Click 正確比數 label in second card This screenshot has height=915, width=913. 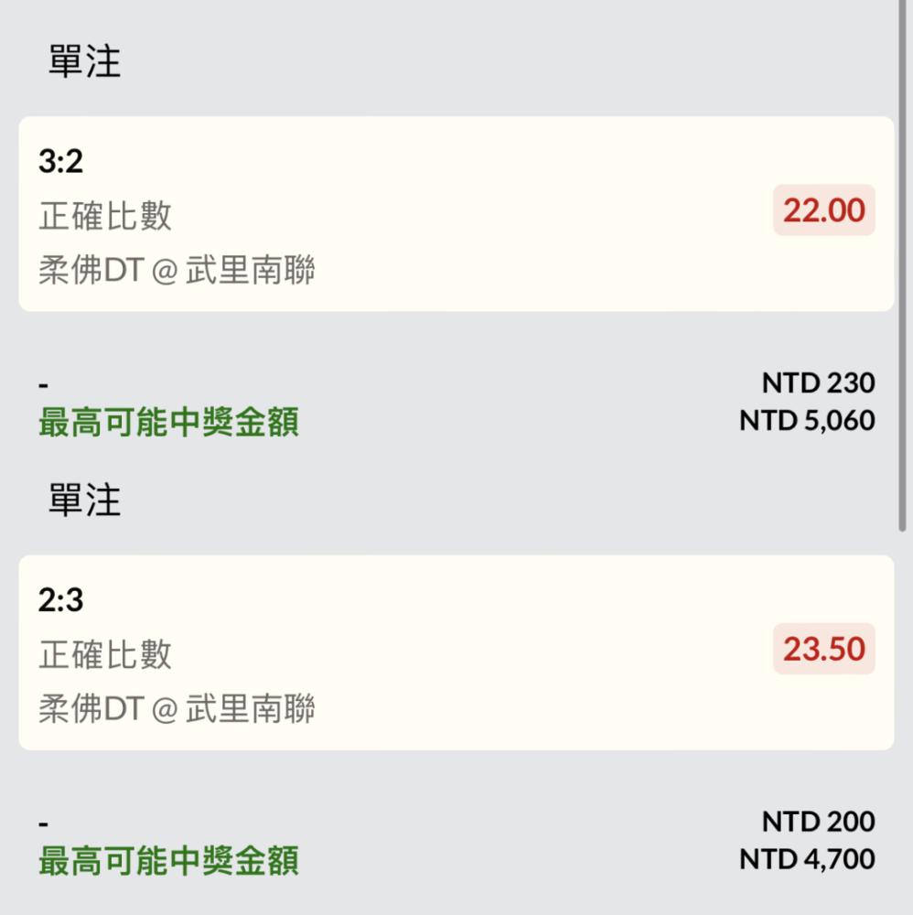(105, 654)
